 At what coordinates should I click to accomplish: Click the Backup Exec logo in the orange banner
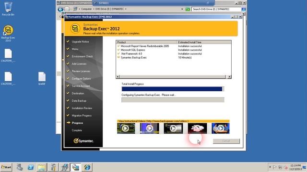(75, 29)
